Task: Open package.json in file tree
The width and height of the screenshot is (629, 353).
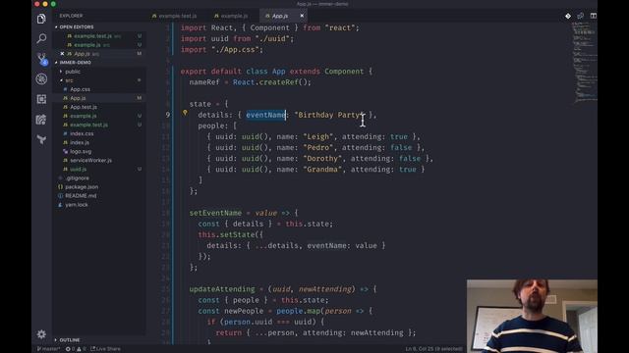Action: tap(82, 187)
